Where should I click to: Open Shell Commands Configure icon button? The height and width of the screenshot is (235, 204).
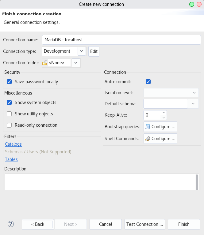[160, 139]
